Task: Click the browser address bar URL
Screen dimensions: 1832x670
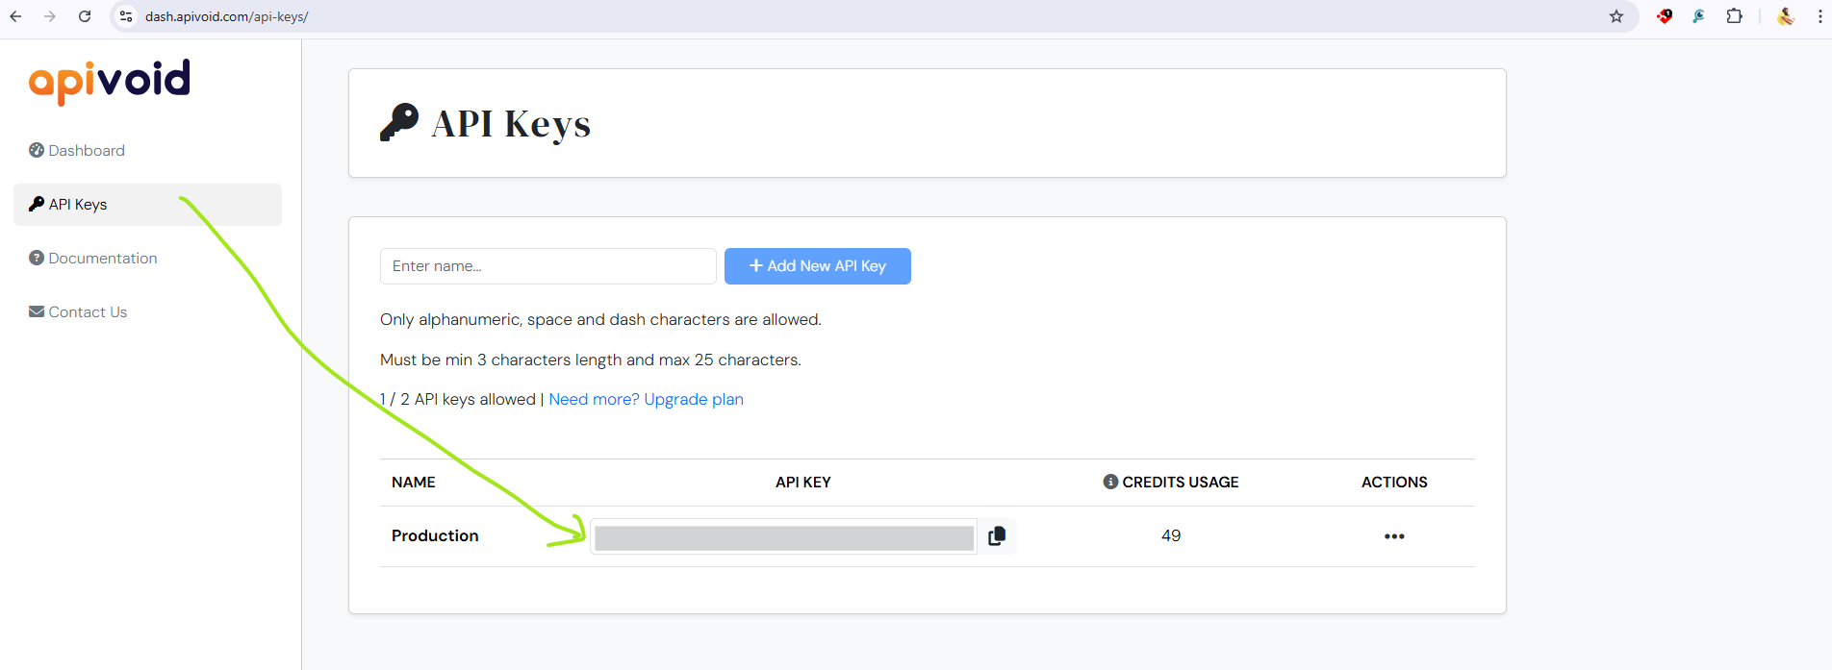Action: pyautogui.click(x=227, y=16)
